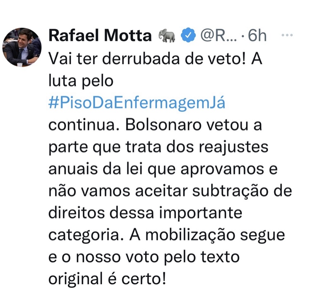This screenshot has height=293, width=311.
Task: Click the truncated @R... username handle
Action: [x=219, y=36]
